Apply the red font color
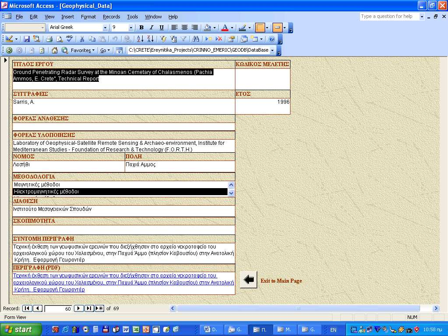This screenshot has height=336, width=448. pos(225,28)
